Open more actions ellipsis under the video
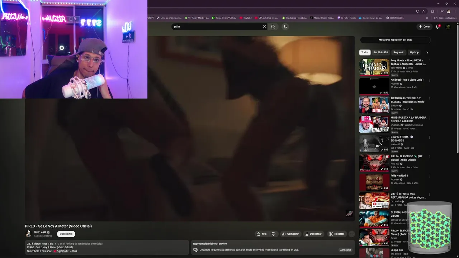Image resolution: width=459 pixels, height=258 pixels. pyautogui.click(x=351, y=234)
